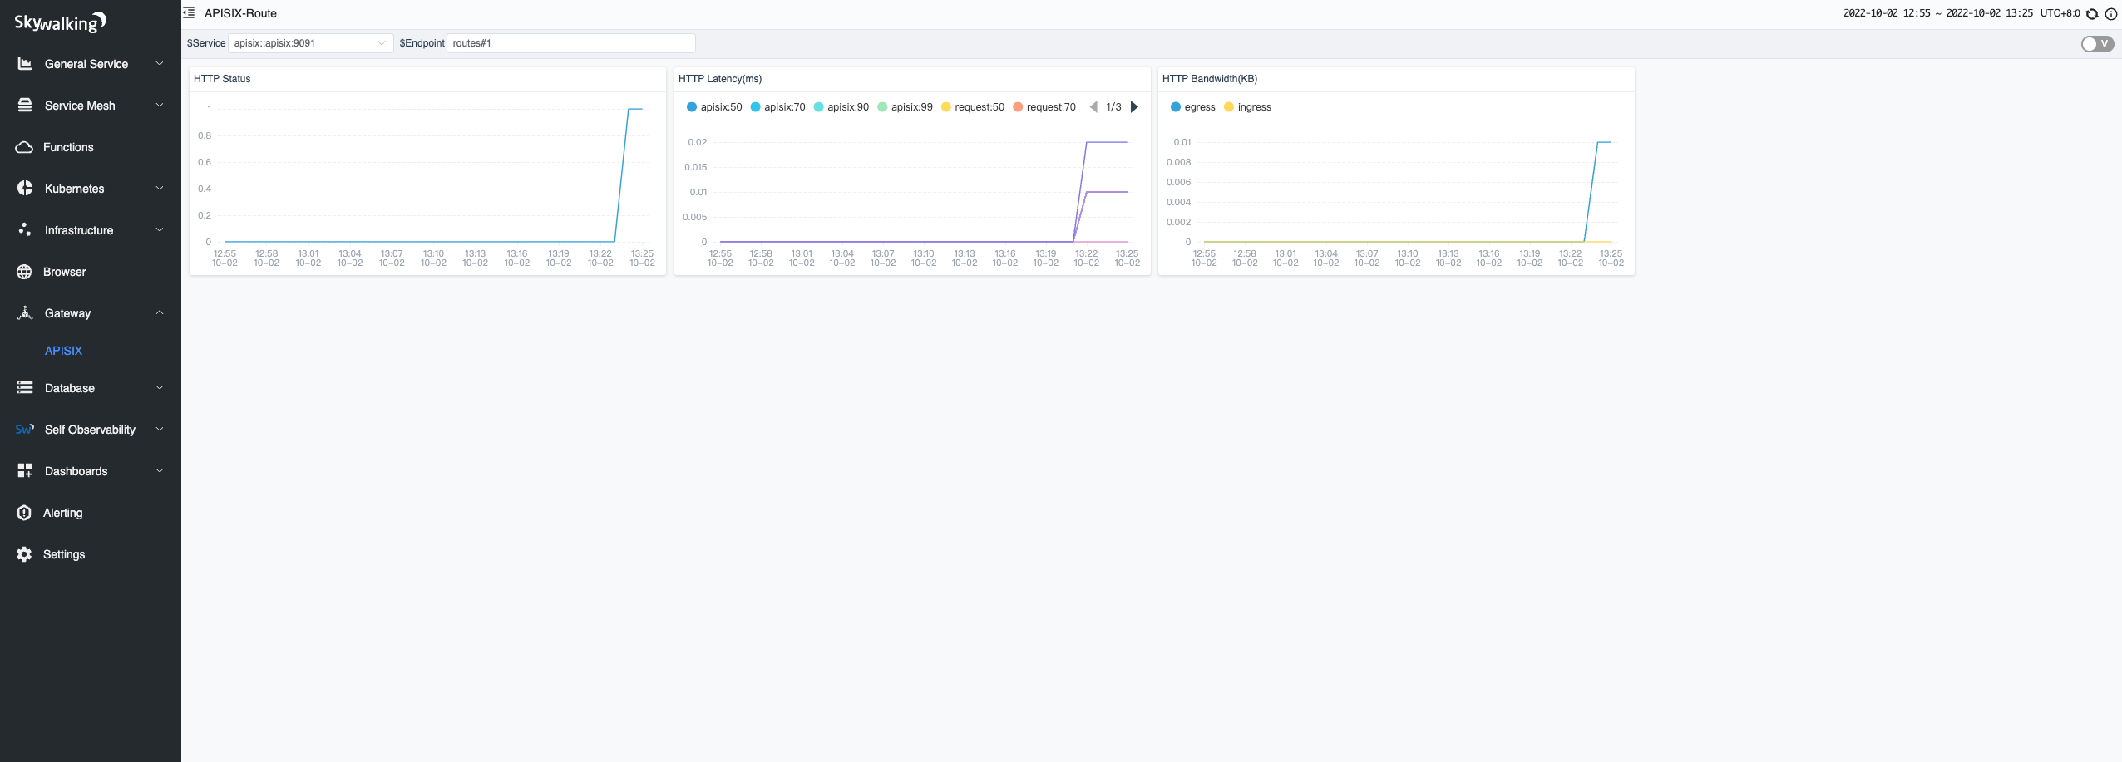Click the APISIX-Route page title
The width and height of the screenshot is (2122, 762).
240,13
